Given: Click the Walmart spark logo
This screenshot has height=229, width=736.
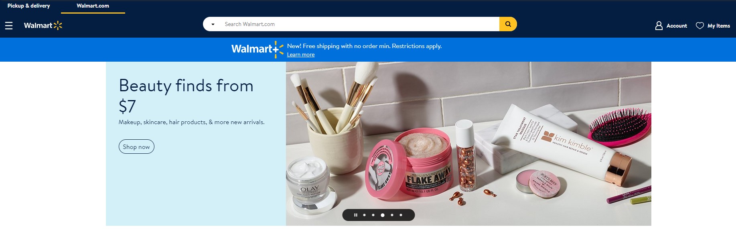Looking at the screenshot, I should [x=43, y=26].
